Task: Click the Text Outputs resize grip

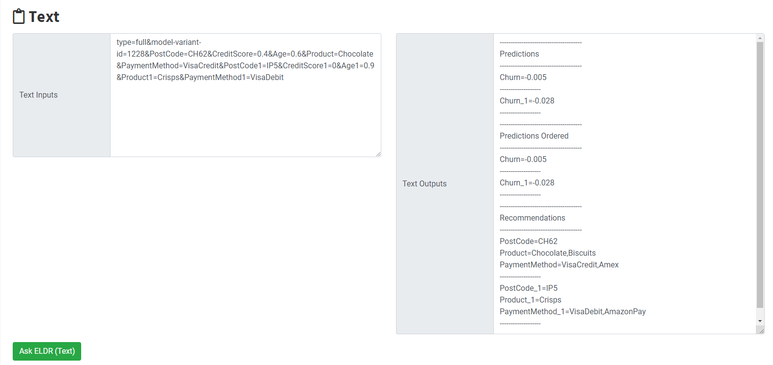Action: (x=761, y=331)
